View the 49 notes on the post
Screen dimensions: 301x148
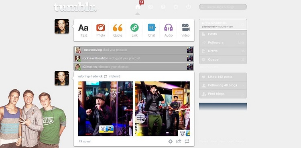coord(84,142)
